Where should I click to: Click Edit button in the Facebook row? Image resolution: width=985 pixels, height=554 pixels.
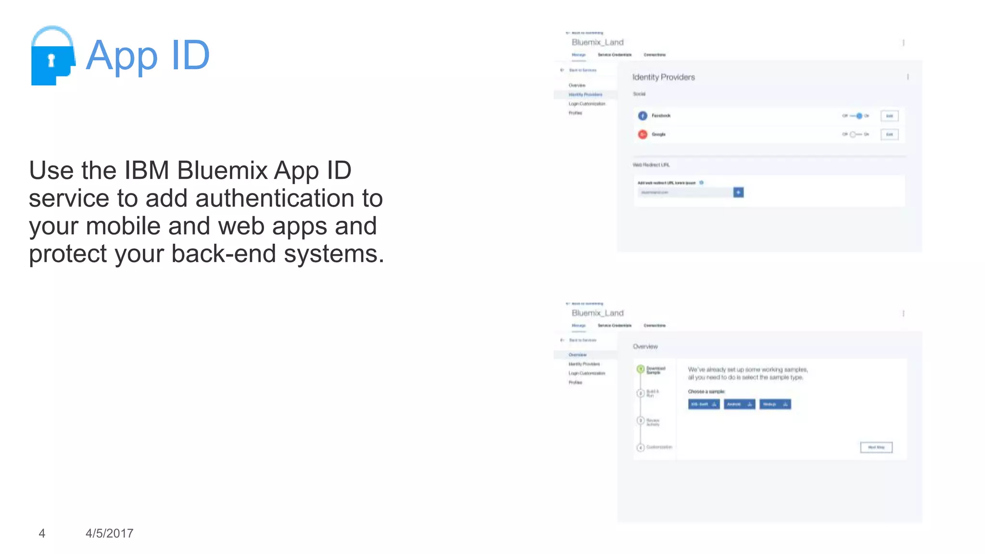889,116
